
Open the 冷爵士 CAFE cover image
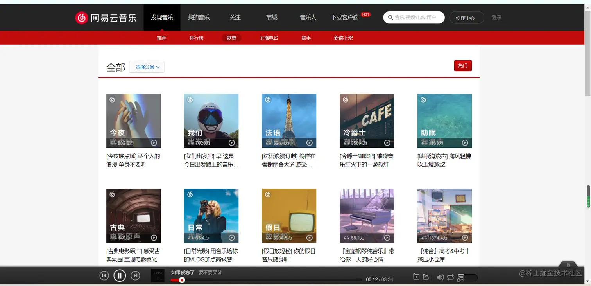pos(367,121)
